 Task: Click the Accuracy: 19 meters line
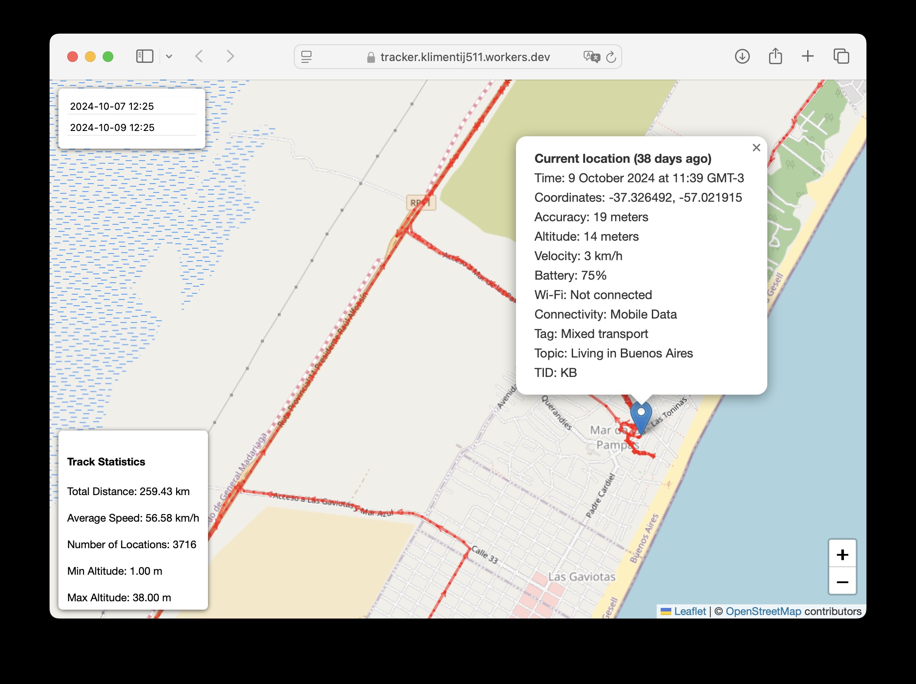pos(591,217)
